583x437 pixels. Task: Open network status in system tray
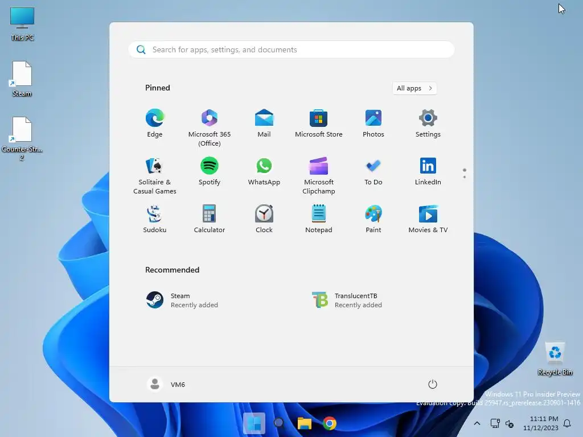tap(495, 423)
